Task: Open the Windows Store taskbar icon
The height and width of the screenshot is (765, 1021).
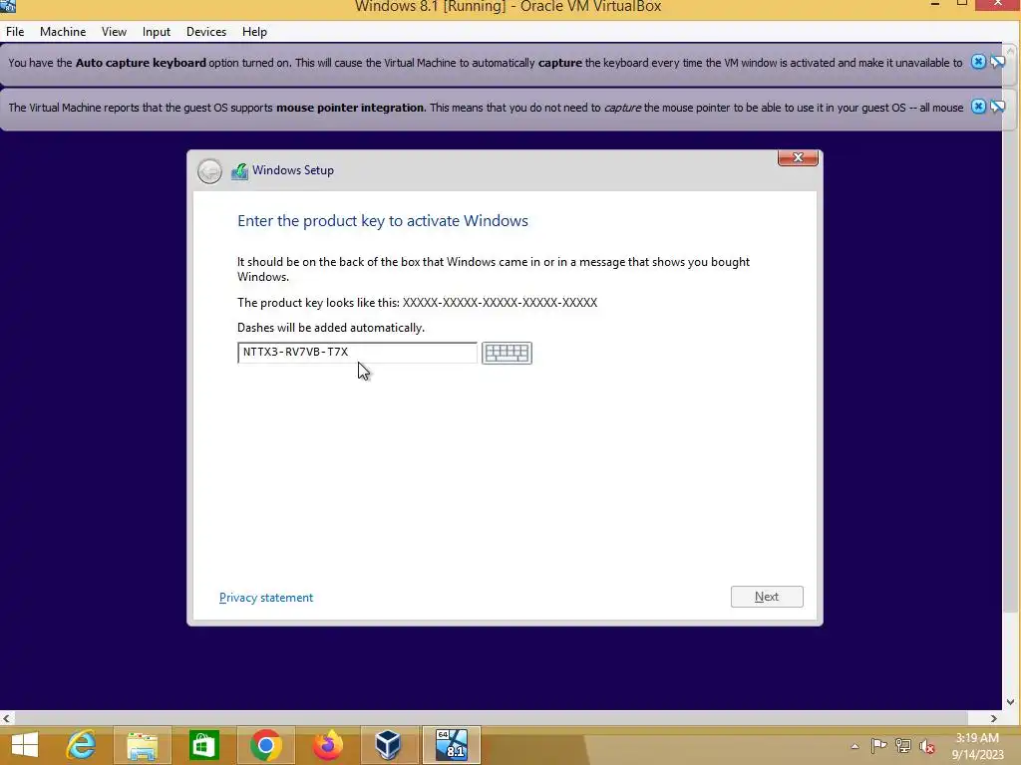Action: click(203, 745)
